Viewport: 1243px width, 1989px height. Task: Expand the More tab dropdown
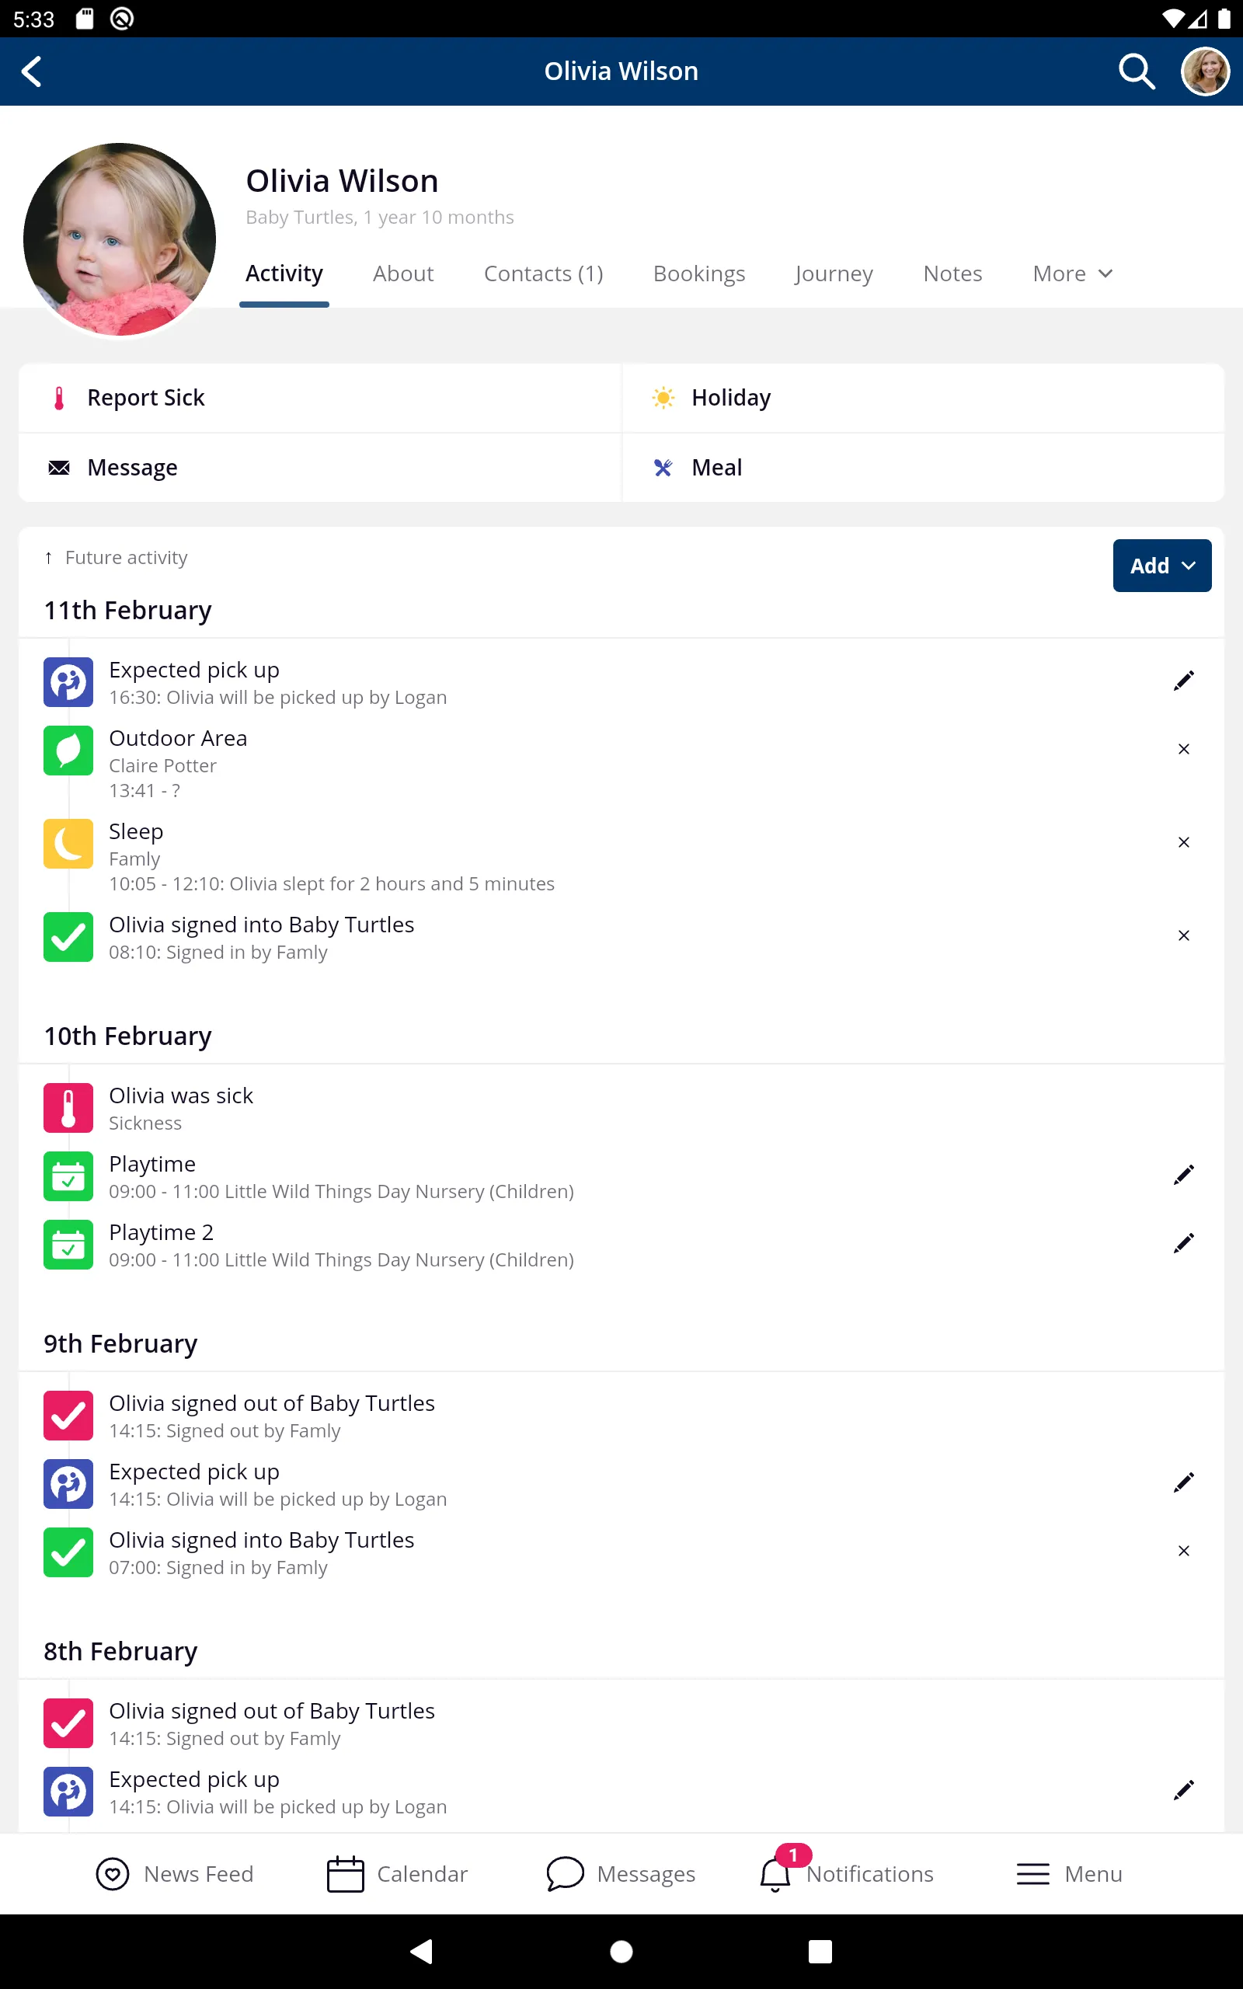coord(1072,273)
